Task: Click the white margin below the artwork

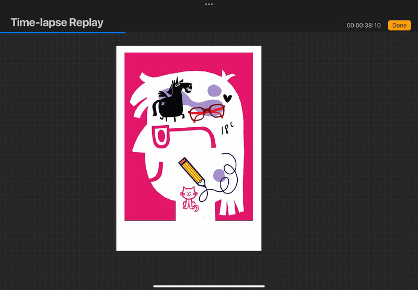Action: 188,236
